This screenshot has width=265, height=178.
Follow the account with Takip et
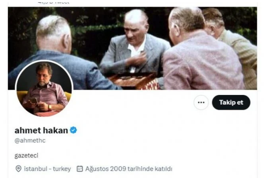[231, 103]
